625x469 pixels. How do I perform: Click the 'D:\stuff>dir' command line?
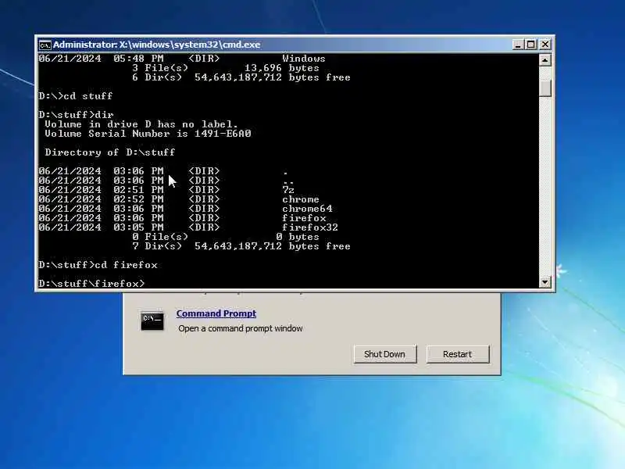coord(76,115)
